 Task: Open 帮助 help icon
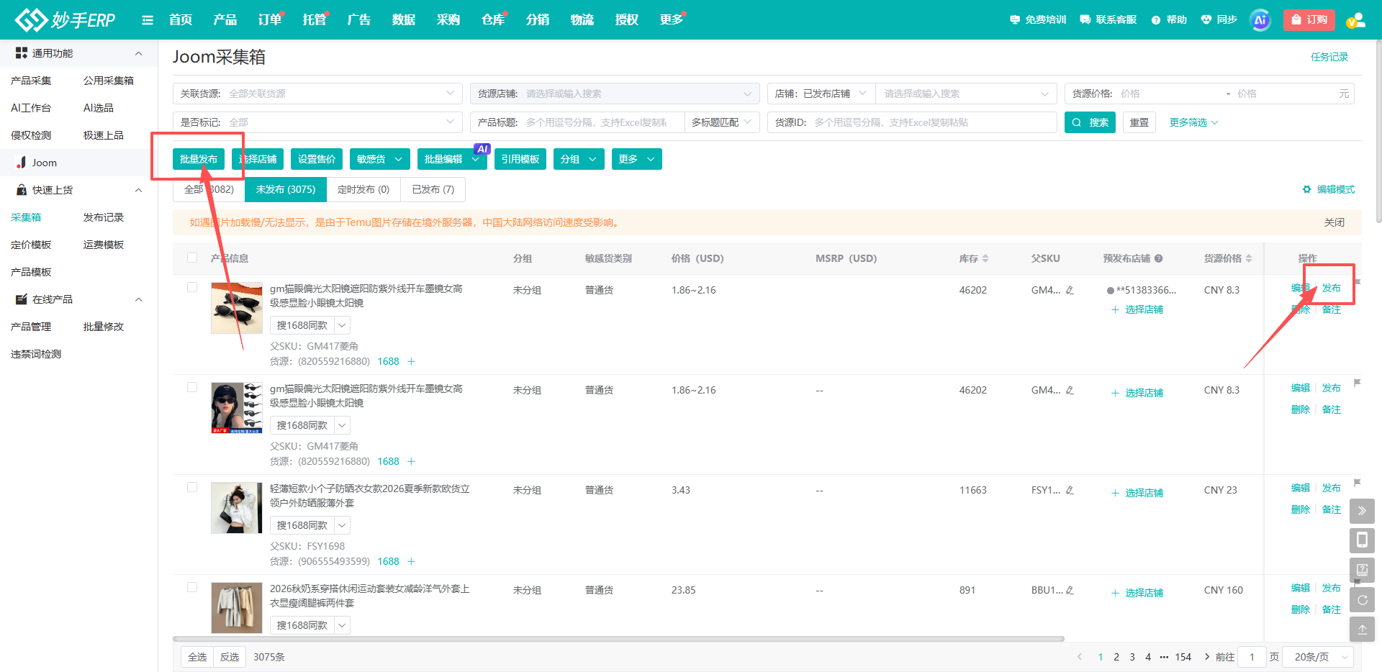point(1156,20)
